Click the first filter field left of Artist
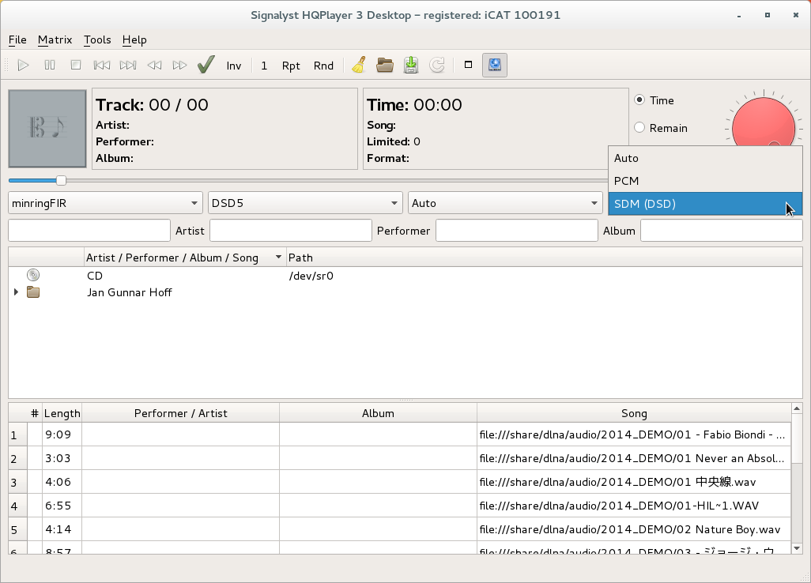This screenshot has width=811, height=583. 89,231
